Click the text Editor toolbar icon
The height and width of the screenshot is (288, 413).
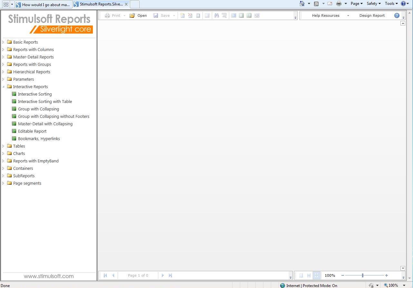tap(224, 15)
